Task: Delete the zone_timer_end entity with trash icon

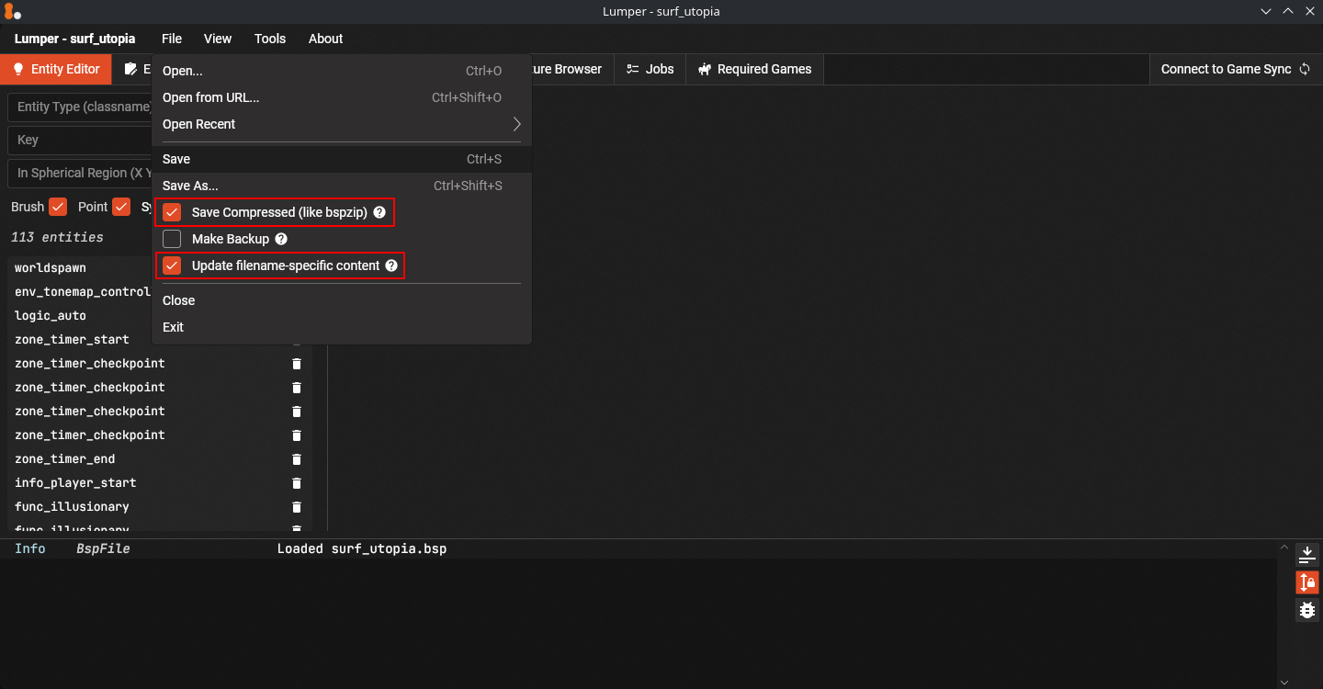Action: pos(297,459)
